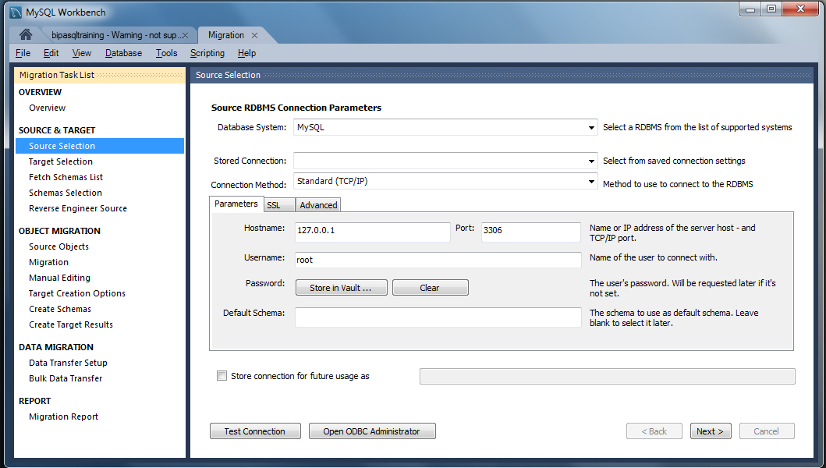Select Target Selection in the task list

(61, 161)
